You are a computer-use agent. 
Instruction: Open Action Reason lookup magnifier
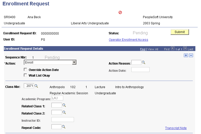[143, 63]
